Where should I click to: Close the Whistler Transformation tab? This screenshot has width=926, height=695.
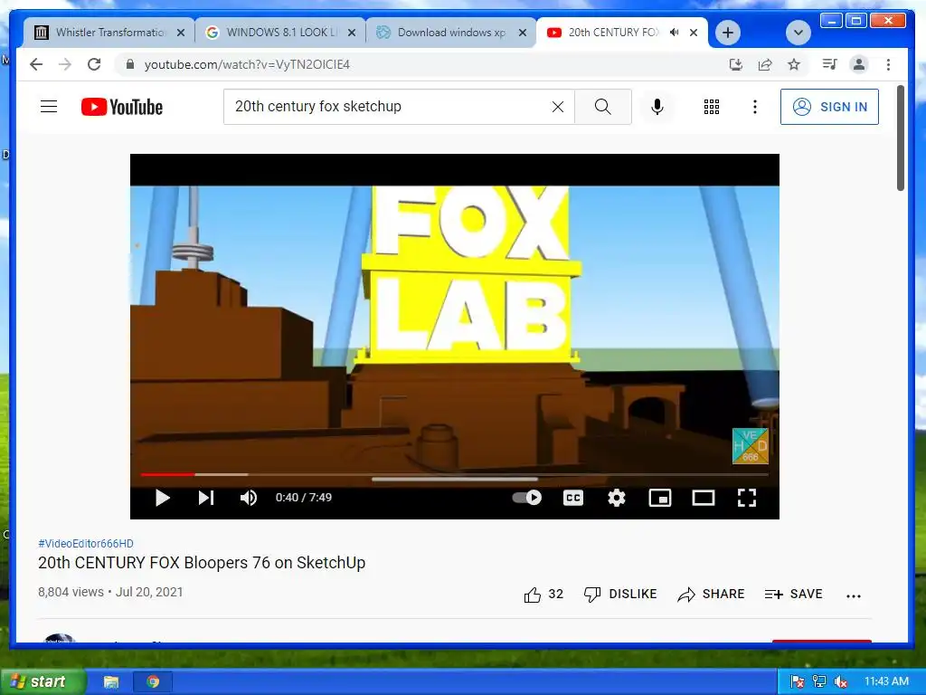pyautogui.click(x=181, y=33)
